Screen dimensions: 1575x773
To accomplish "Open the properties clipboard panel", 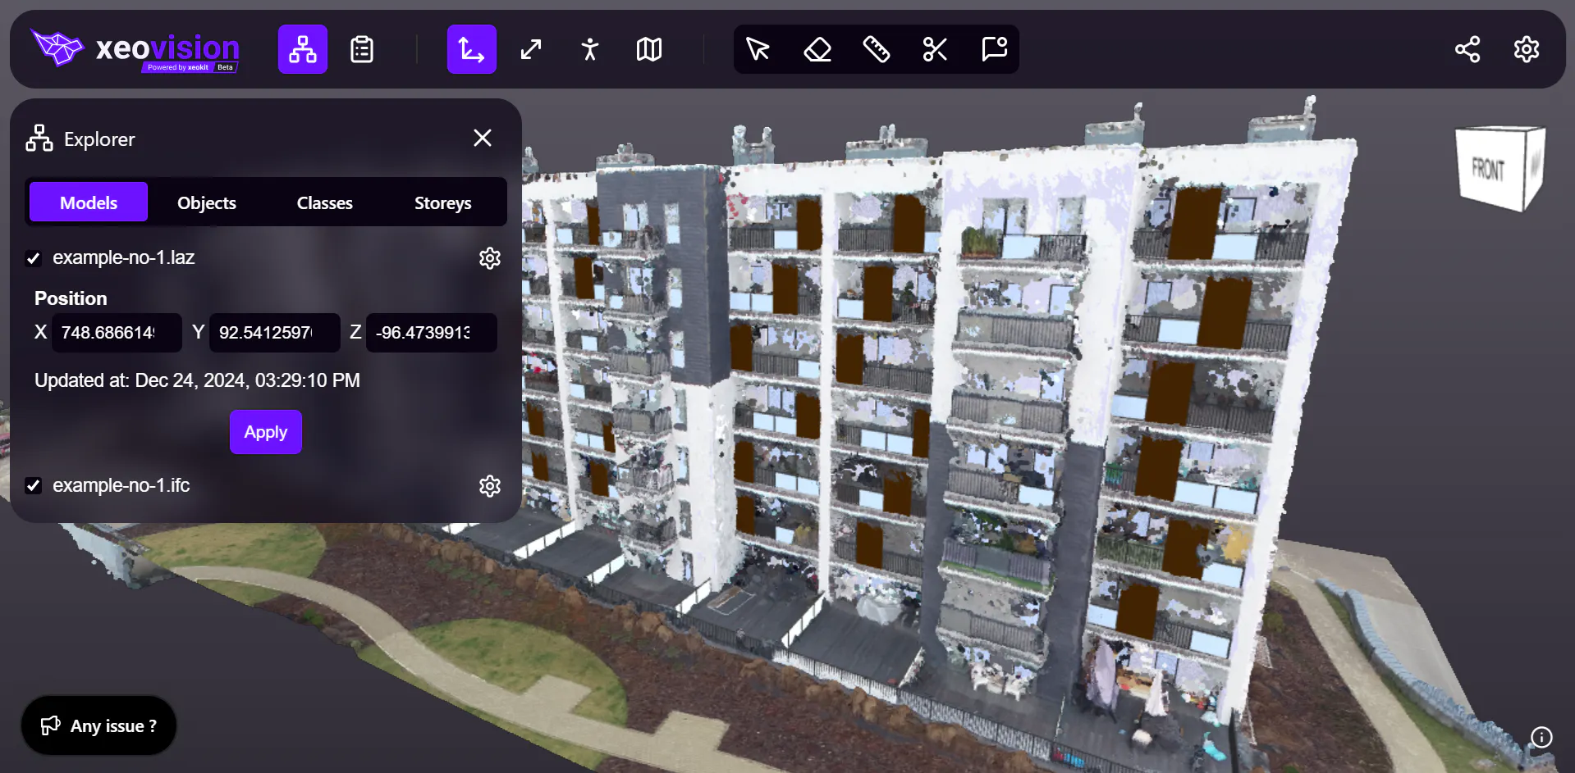I will 362,49.
